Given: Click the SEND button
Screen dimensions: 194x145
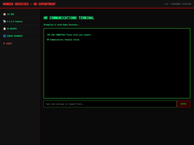Looking at the screenshot, I should (x=184, y=104).
